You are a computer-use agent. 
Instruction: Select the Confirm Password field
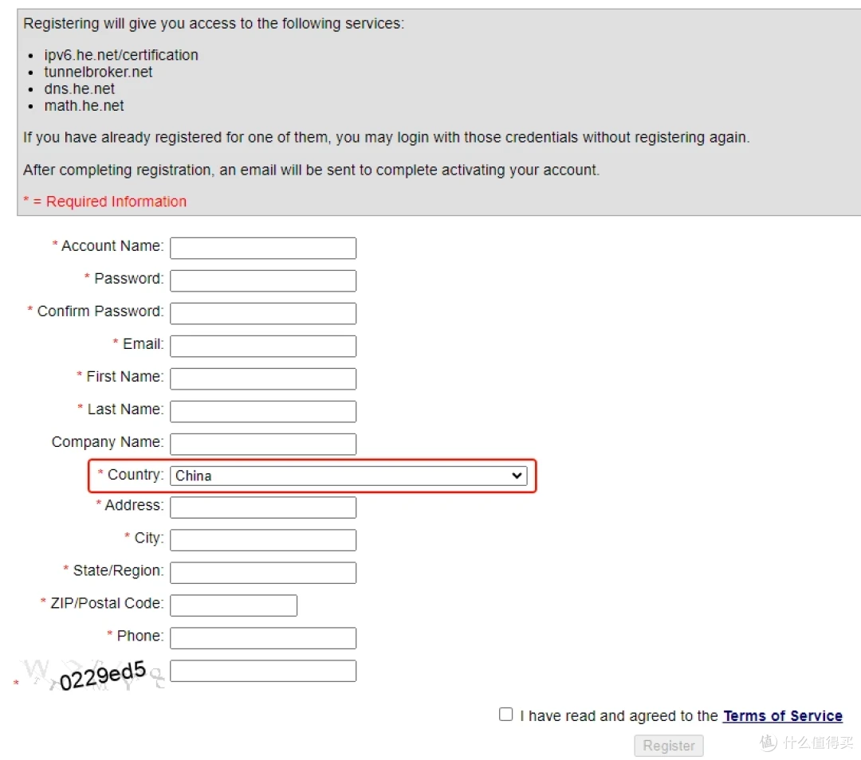pyautogui.click(x=263, y=313)
